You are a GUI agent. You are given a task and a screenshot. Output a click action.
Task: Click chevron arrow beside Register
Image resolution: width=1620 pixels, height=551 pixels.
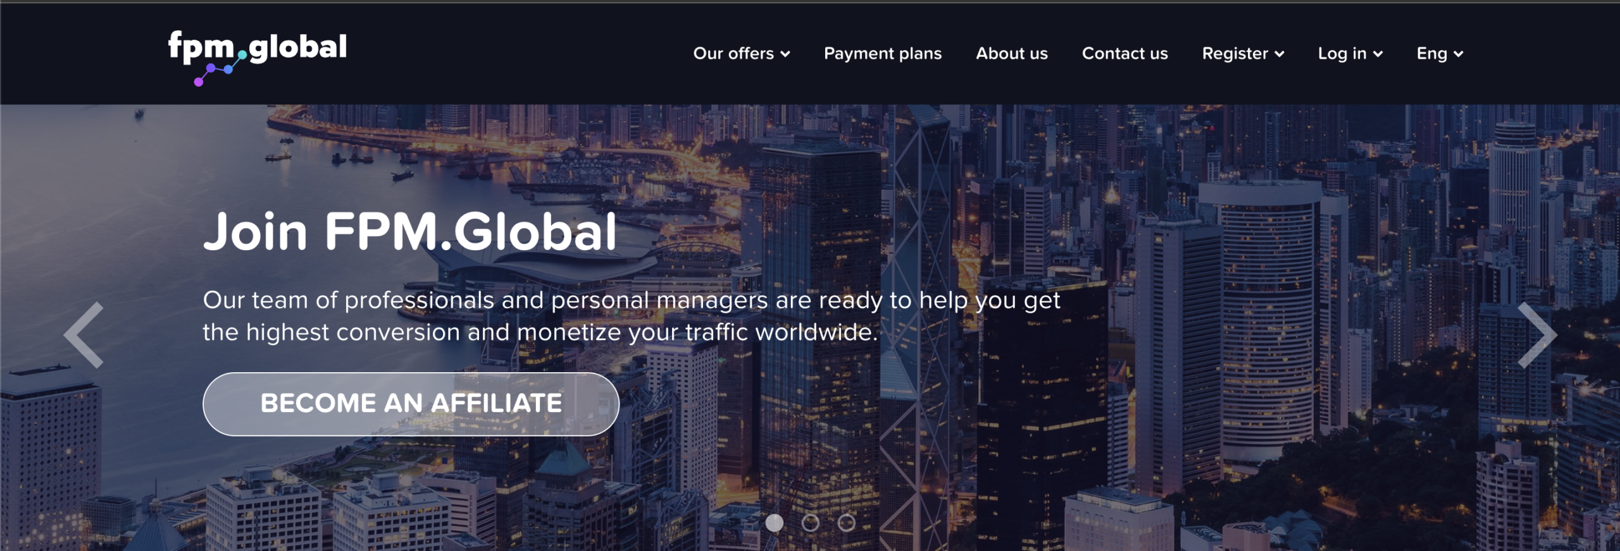1280,54
